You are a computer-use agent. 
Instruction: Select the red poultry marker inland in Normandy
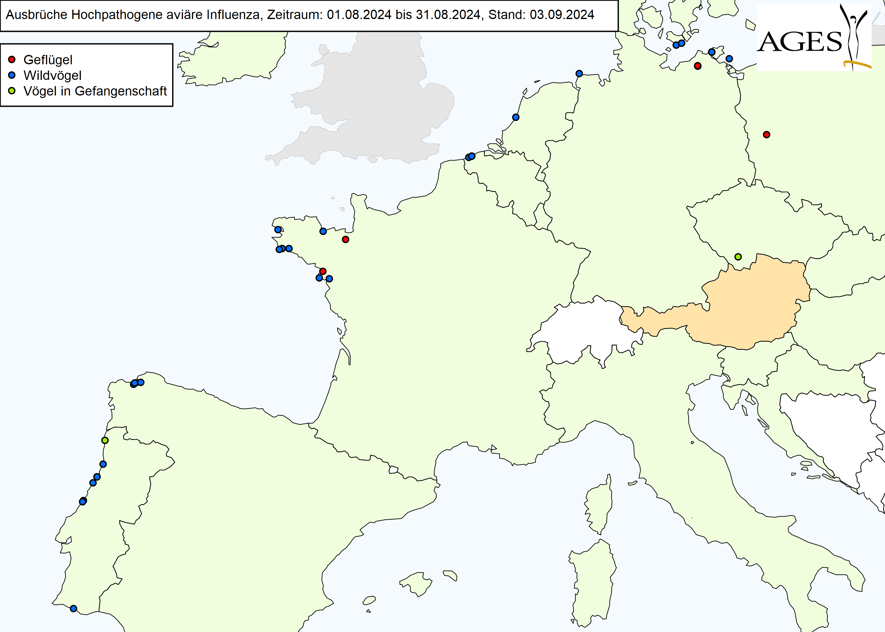pyautogui.click(x=346, y=239)
